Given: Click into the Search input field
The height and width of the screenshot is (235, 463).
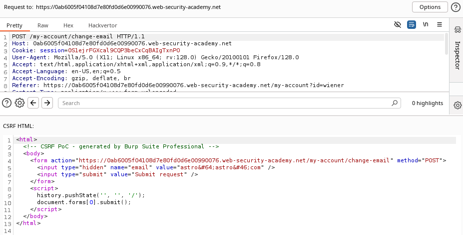Looking at the screenshot, I should 229,103.
